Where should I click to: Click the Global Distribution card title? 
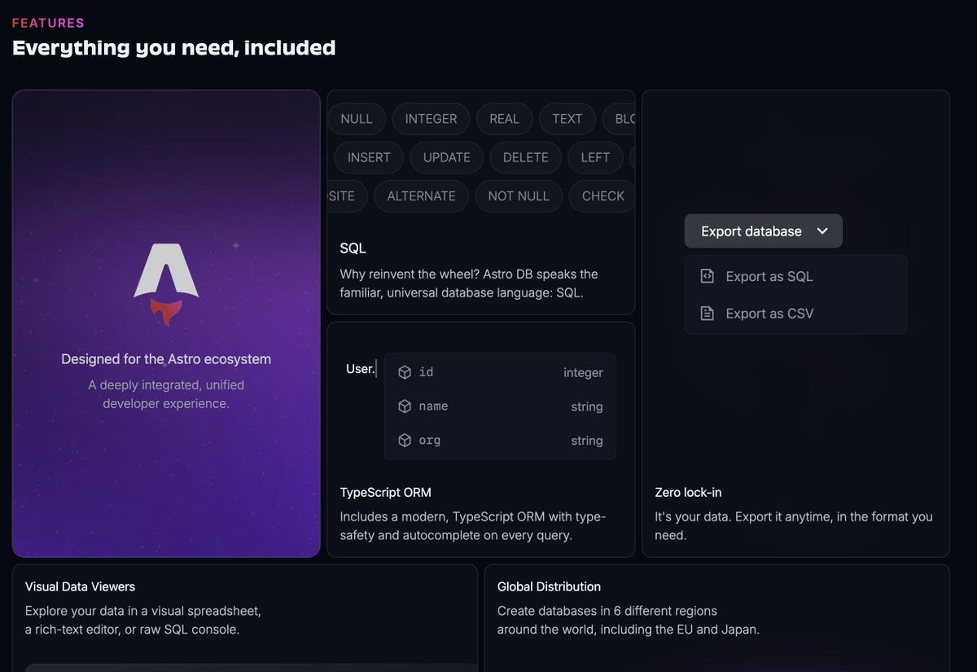coord(549,586)
